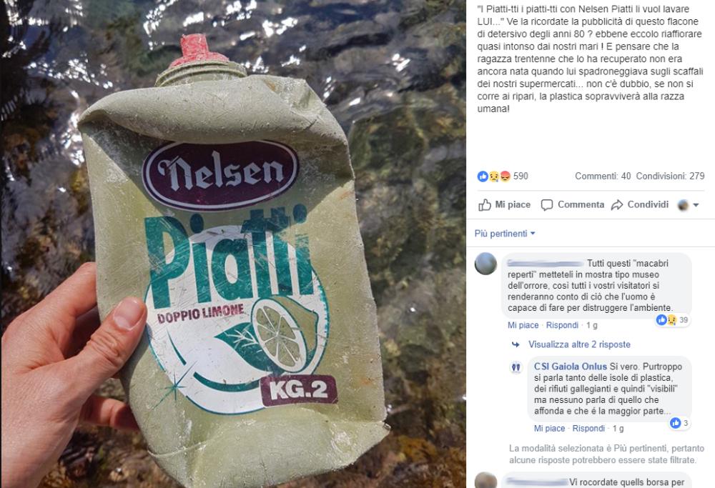Screen dimensions: 715x488
Task: Open the first commenter's round profile avatar
Action: tap(485, 264)
